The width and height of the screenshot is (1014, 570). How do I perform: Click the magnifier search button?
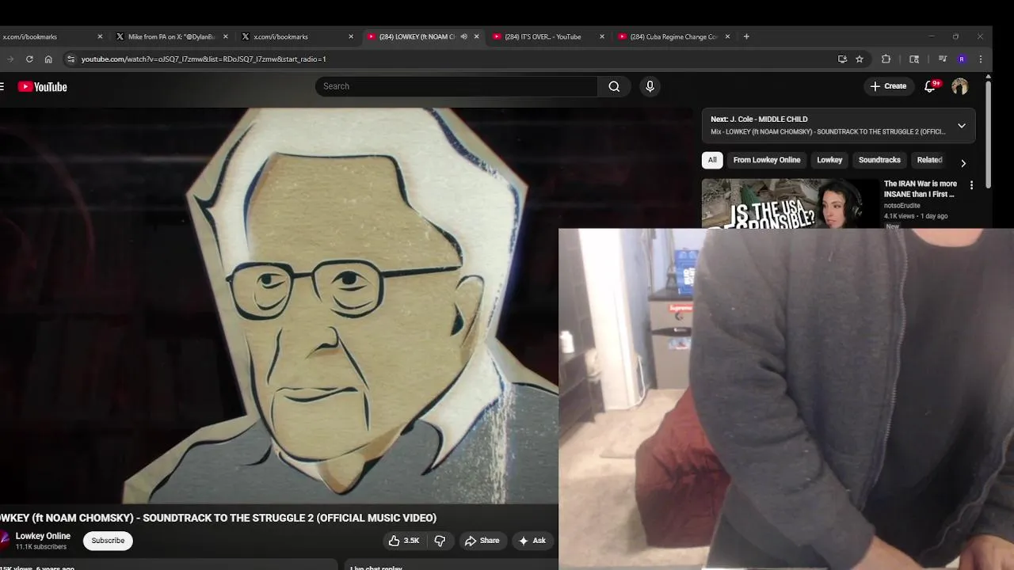pyautogui.click(x=614, y=86)
